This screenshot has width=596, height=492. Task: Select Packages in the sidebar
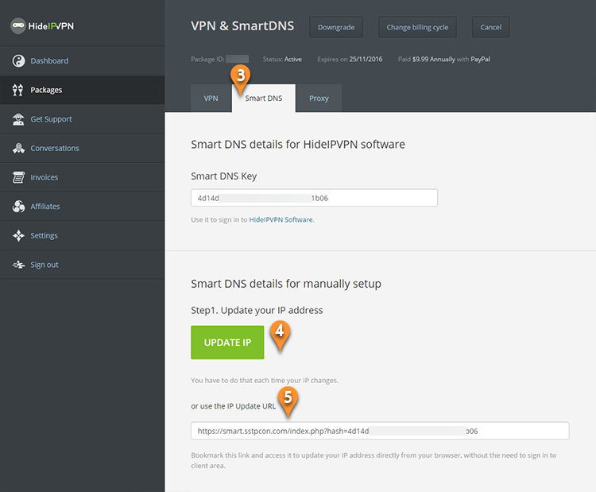pos(82,90)
